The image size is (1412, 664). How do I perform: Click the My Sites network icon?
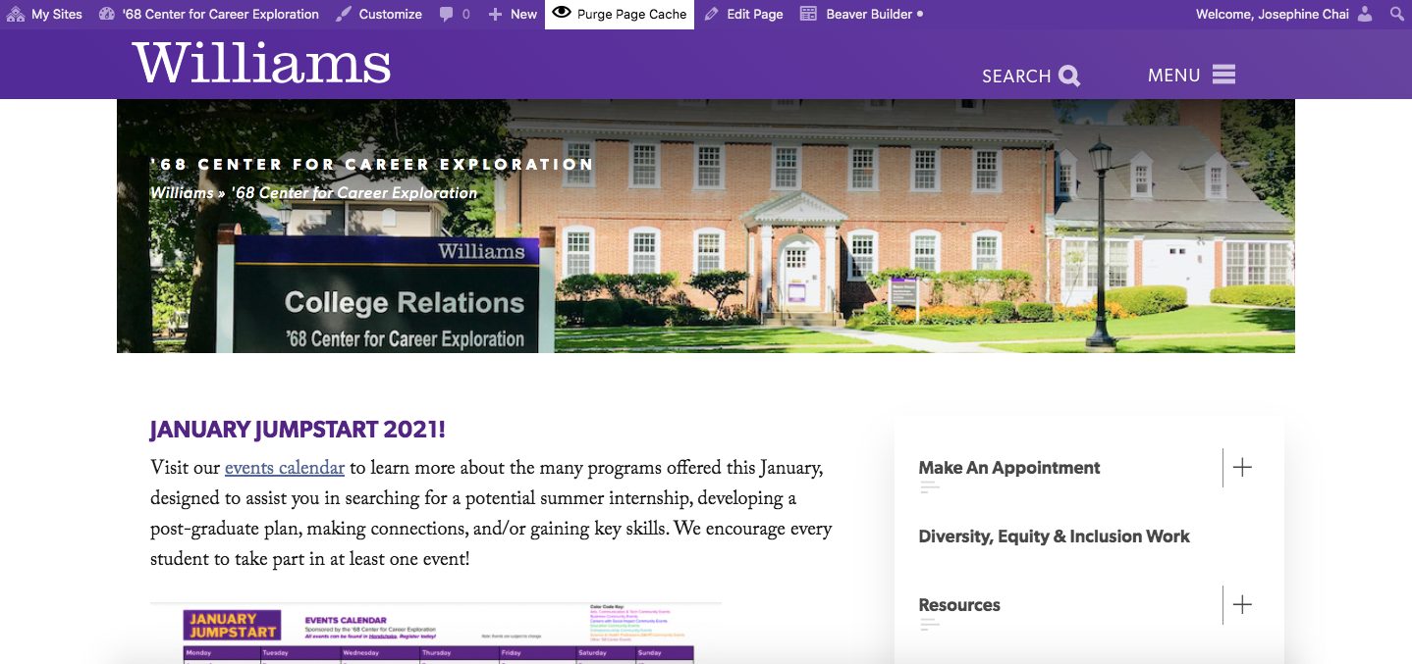point(16,14)
